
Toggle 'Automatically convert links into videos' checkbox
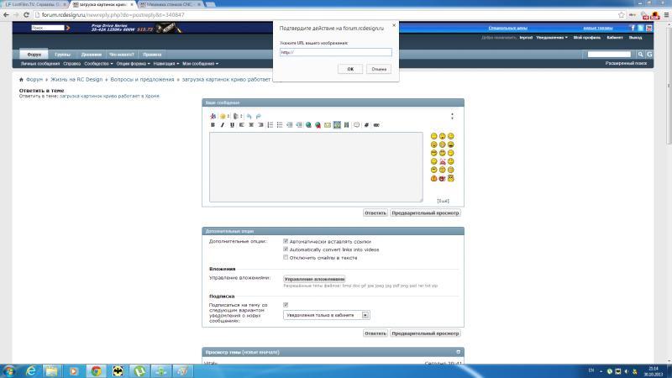pos(286,249)
